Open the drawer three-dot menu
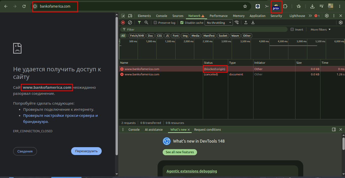The width and height of the screenshot is (345, 178). [x=123, y=129]
